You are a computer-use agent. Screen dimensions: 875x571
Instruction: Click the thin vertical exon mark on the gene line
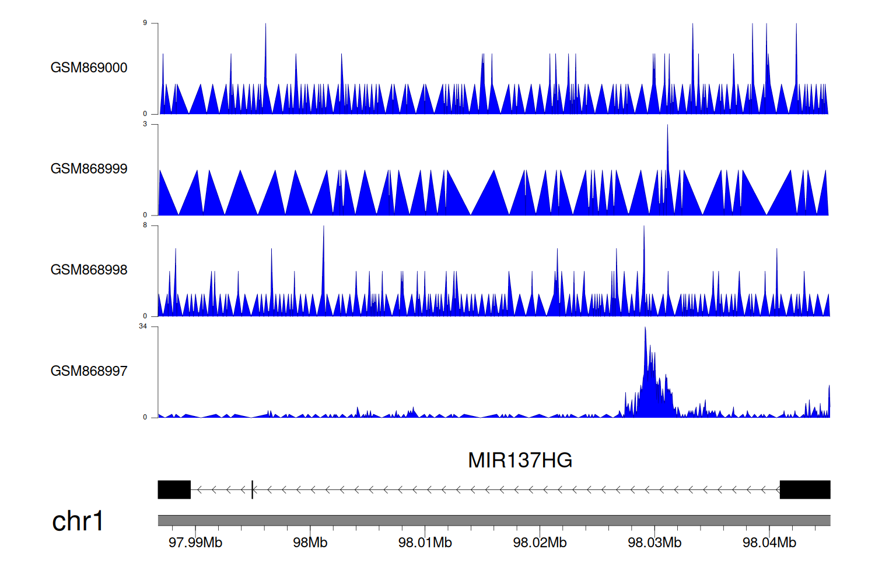tap(252, 489)
